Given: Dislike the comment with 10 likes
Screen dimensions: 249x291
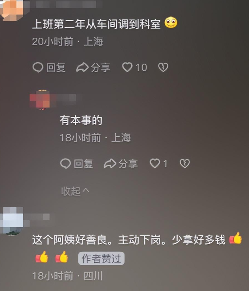Looking at the screenshot, I should (x=163, y=67).
